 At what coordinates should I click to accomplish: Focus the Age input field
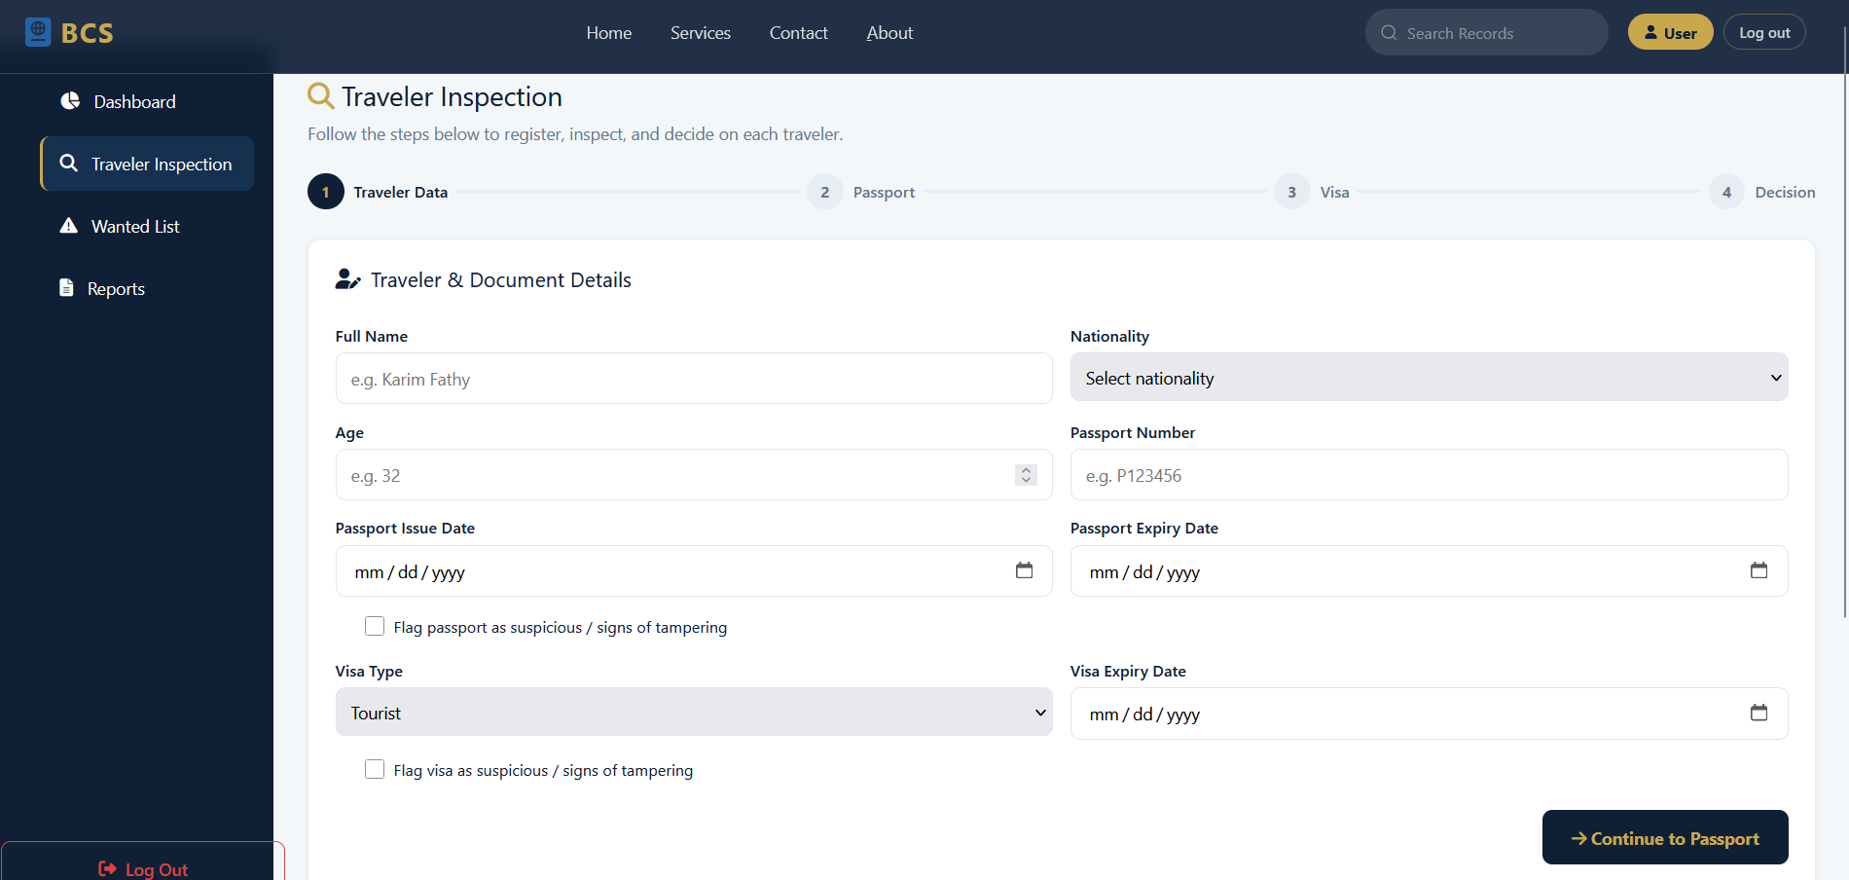694,475
